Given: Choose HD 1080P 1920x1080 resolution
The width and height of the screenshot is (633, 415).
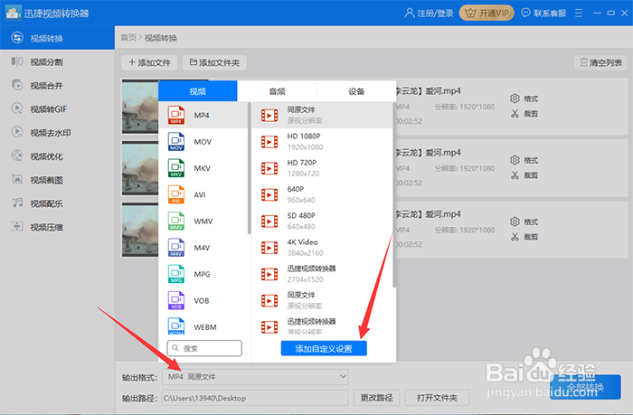Looking at the screenshot, I should (322, 142).
